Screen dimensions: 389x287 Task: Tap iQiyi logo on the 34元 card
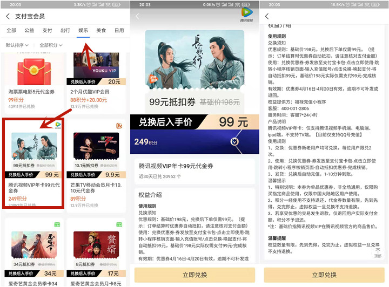(57, 224)
